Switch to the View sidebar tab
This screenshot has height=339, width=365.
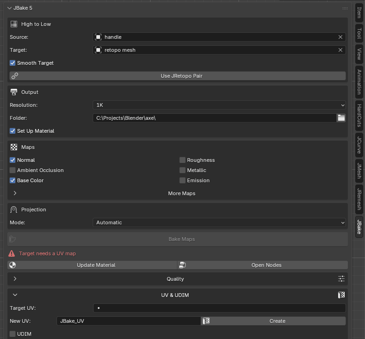click(359, 54)
